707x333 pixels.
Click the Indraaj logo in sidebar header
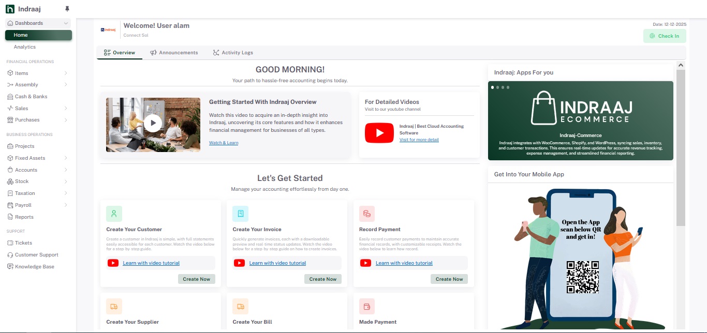pyautogui.click(x=10, y=9)
